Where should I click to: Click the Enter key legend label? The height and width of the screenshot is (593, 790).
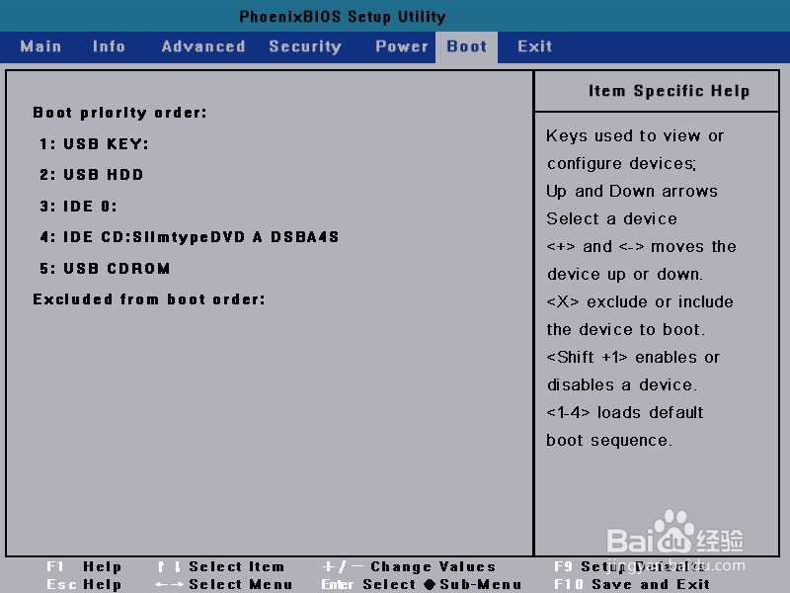click(338, 584)
